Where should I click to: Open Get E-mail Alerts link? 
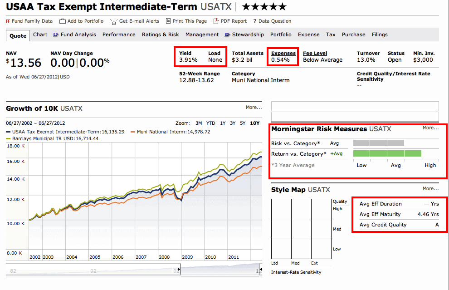(x=139, y=21)
